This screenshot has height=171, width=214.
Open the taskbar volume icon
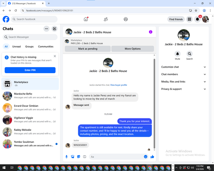(193, 168)
